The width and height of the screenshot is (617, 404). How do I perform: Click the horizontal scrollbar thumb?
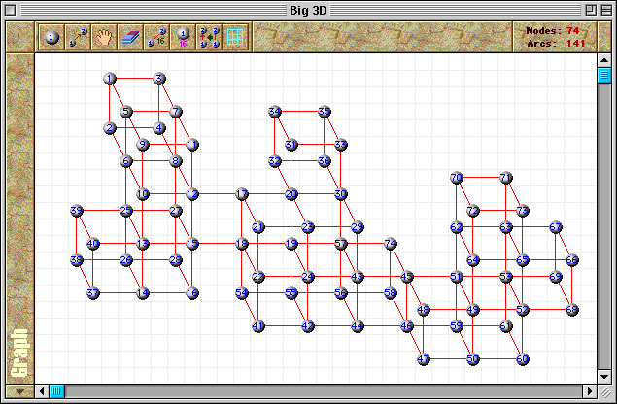click(57, 390)
